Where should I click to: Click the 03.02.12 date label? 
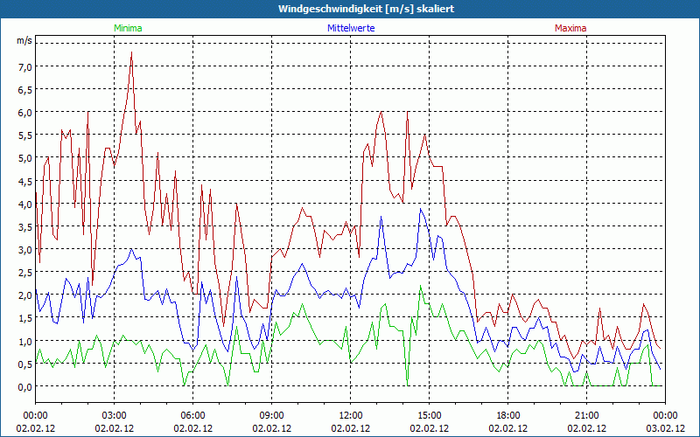pos(665,428)
